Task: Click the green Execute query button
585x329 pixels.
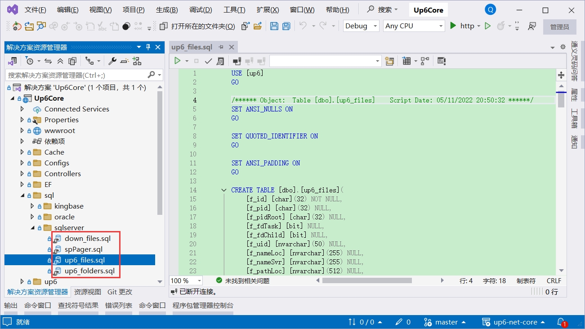Action: 178,61
